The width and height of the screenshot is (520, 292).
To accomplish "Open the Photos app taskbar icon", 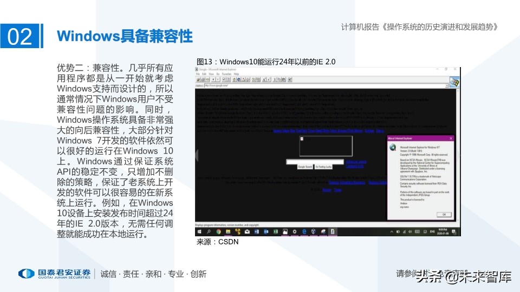I will coord(285,232).
